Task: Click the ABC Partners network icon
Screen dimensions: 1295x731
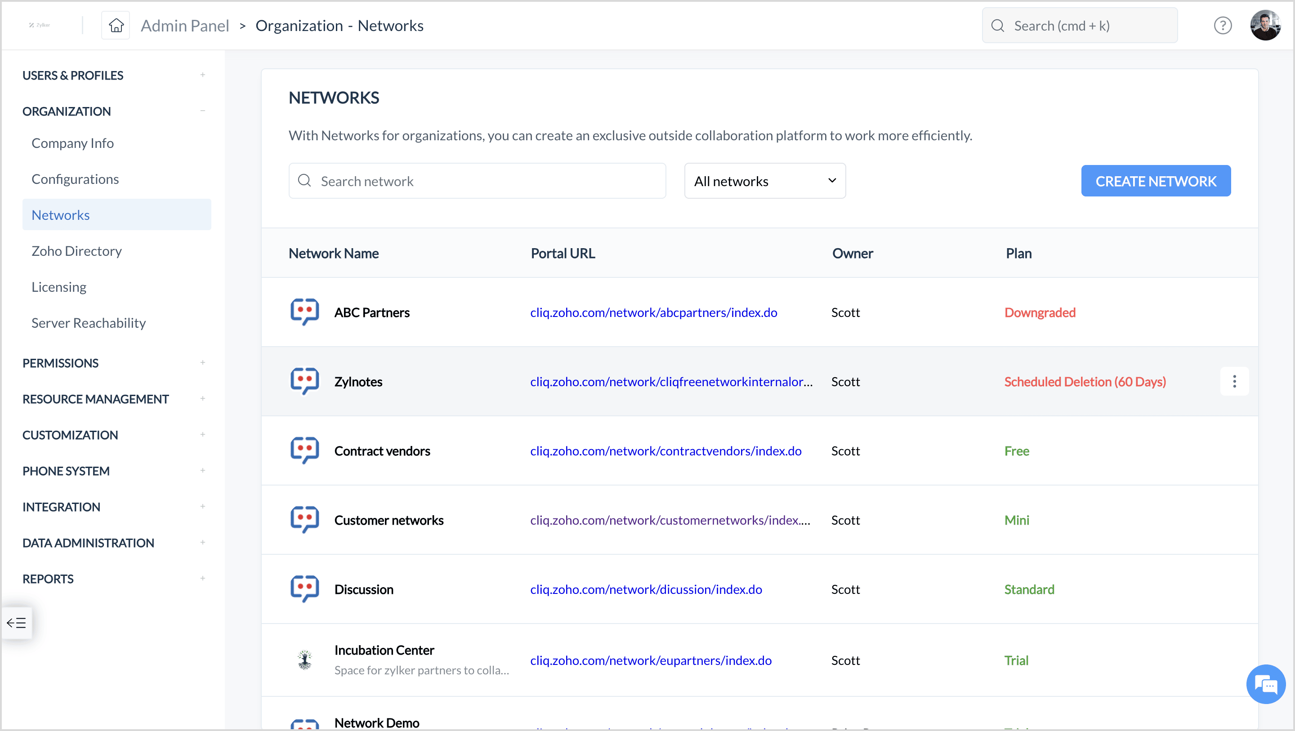Action: tap(305, 312)
